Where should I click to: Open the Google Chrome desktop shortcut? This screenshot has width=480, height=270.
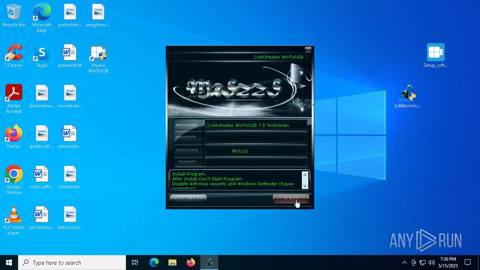(x=14, y=180)
